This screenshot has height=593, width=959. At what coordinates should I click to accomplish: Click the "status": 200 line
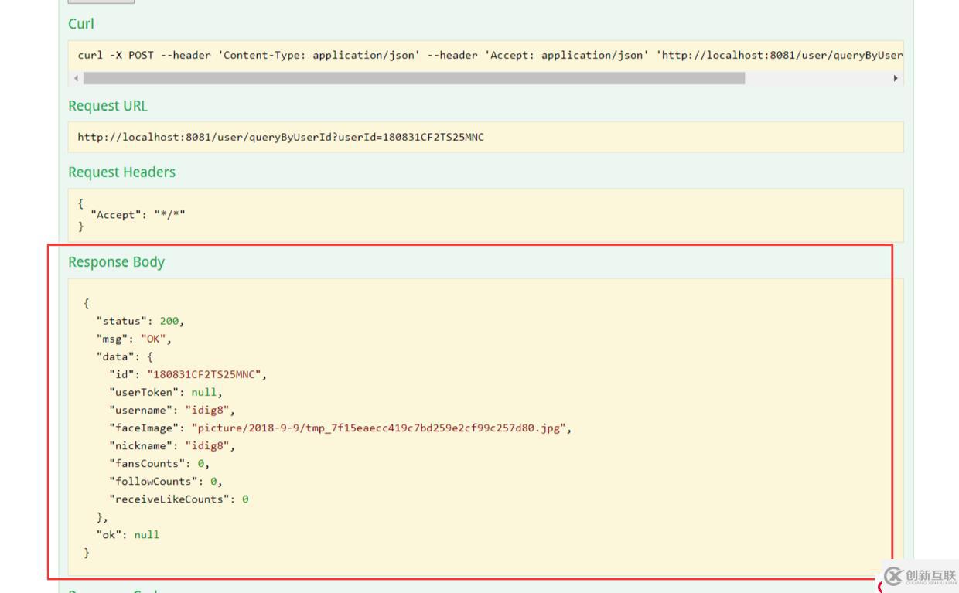click(x=140, y=321)
